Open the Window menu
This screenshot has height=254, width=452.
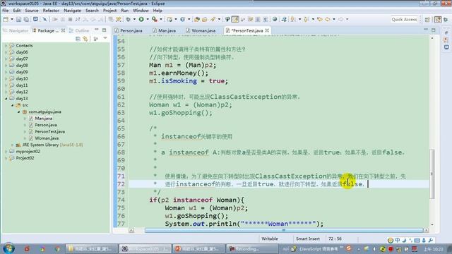(141, 11)
